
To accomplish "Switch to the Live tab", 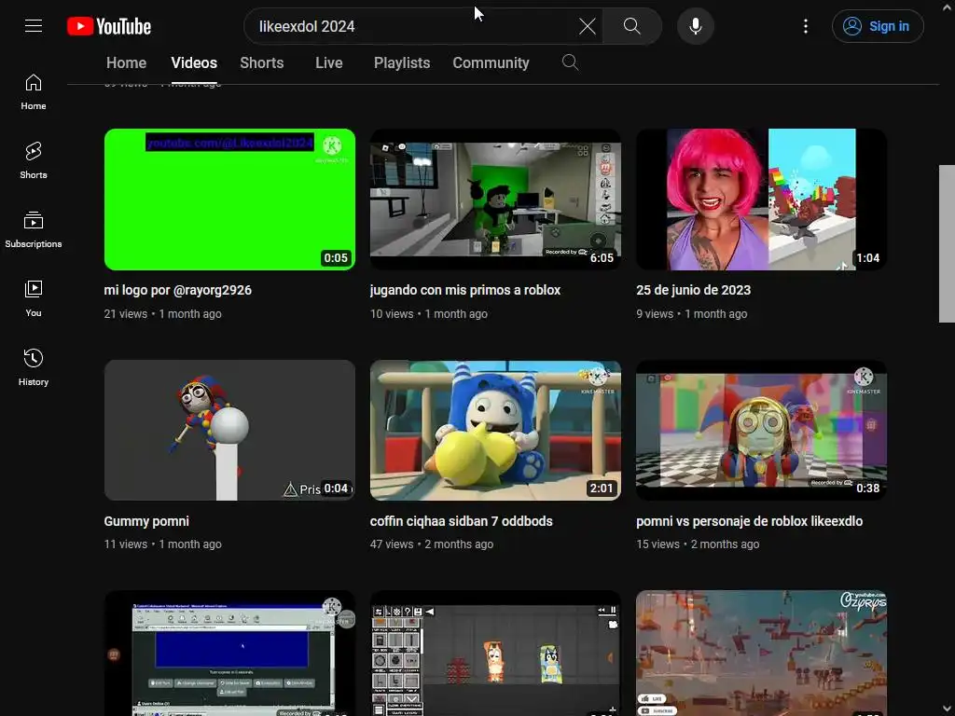I will 329,62.
